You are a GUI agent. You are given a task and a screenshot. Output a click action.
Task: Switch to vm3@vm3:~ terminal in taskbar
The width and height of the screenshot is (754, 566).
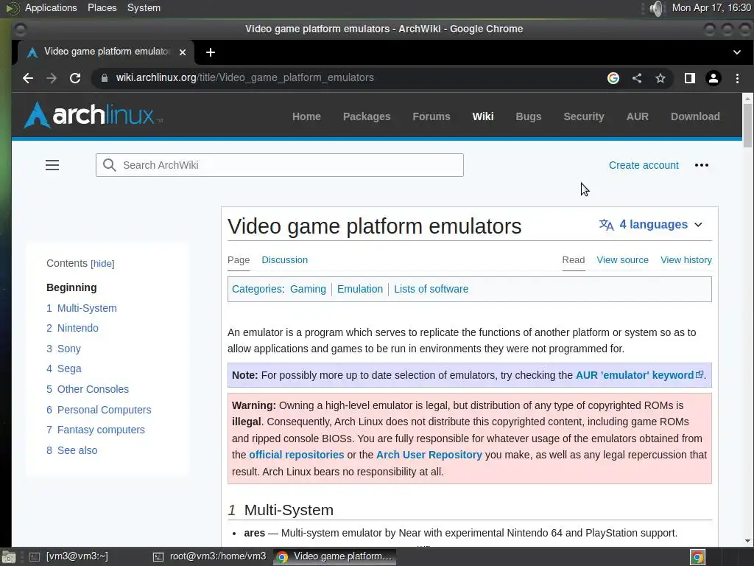[70, 557]
